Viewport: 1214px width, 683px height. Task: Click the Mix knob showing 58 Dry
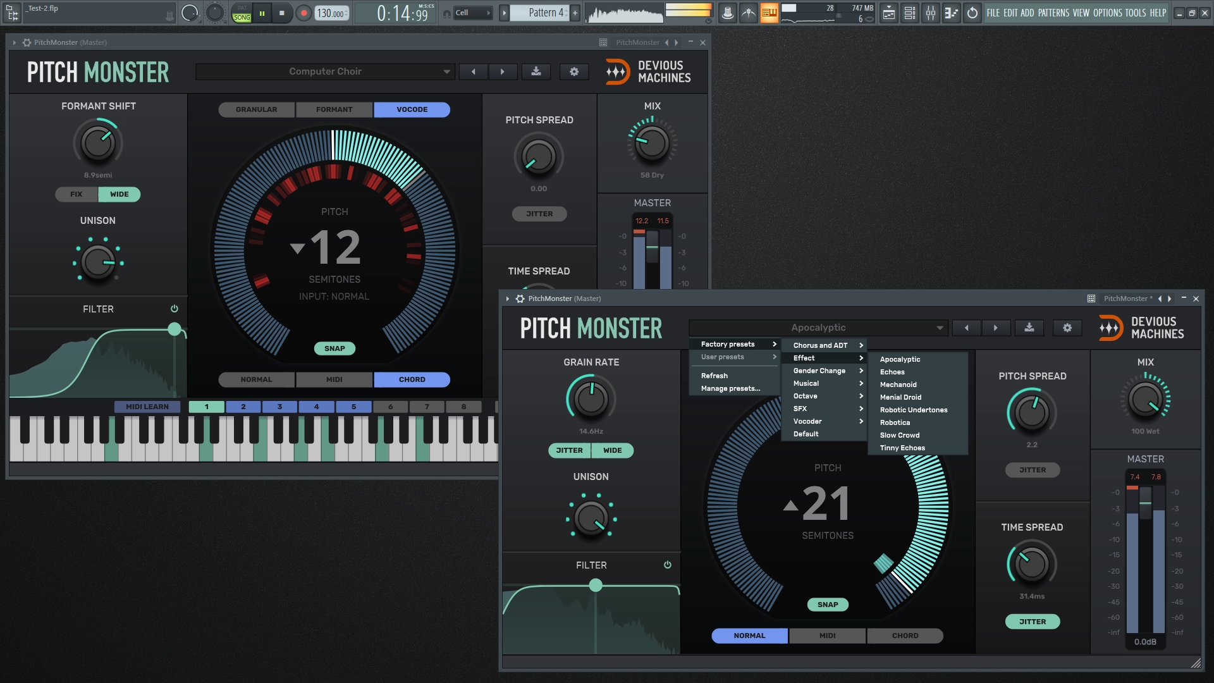(x=652, y=143)
